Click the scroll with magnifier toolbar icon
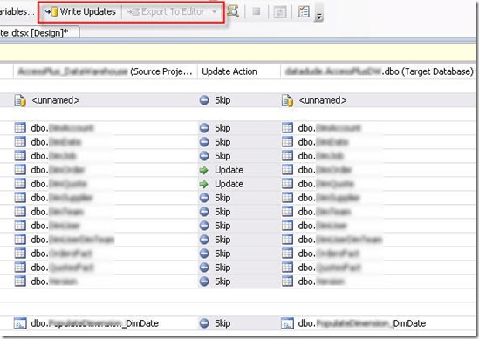Image resolution: width=479 pixels, height=339 pixels. tap(233, 11)
